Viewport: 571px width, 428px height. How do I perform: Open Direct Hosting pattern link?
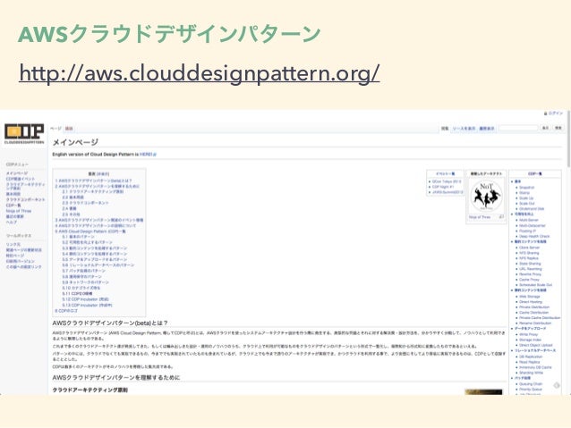point(531,302)
